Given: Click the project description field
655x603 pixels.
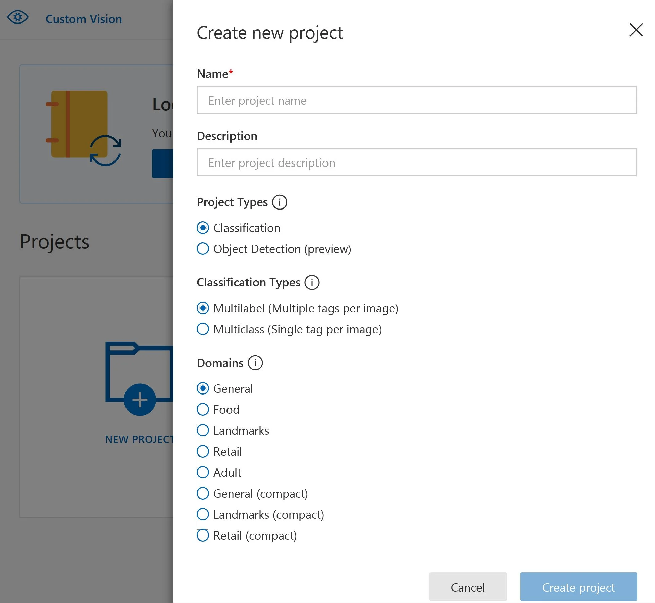Looking at the screenshot, I should click(416, 163).
